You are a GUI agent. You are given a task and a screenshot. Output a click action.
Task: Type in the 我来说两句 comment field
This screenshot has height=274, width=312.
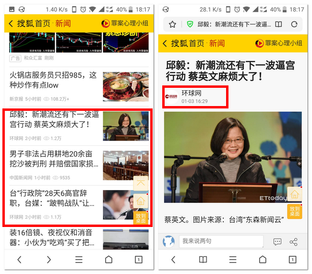click(x=221, y=241)
